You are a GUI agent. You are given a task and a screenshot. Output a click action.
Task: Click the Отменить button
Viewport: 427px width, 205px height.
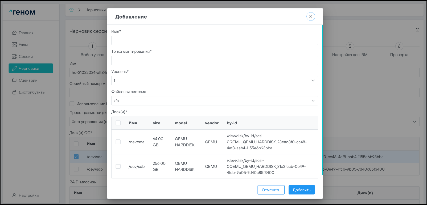point(271,190)
